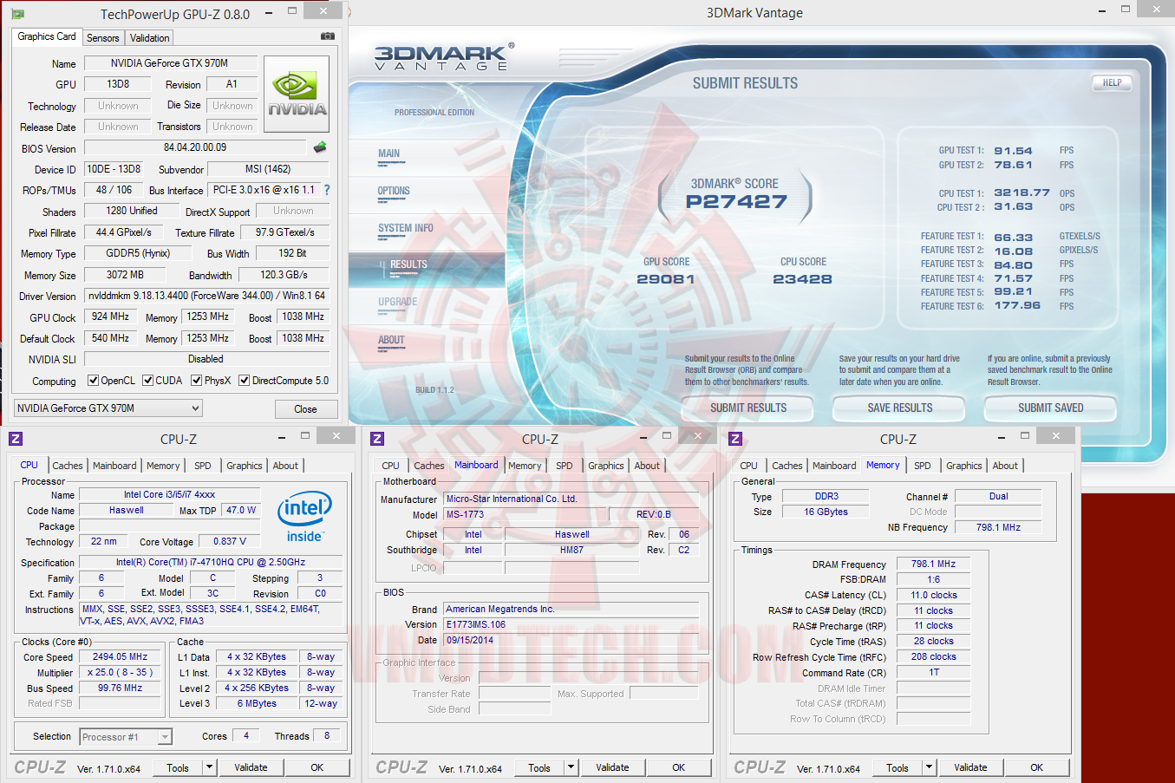Click the Driver Version field in GPU-Z
Screen dimensions: 1175x783
(207, 296)
